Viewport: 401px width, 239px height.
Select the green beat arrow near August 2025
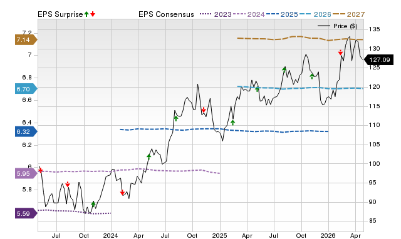284,69
